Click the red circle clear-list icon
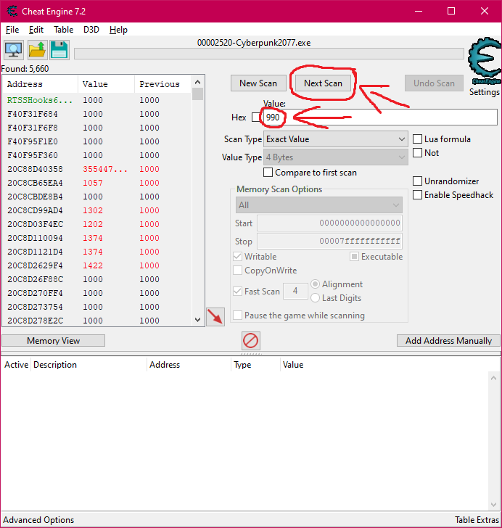This screenshot has height=528, width=502. point(251,341)
